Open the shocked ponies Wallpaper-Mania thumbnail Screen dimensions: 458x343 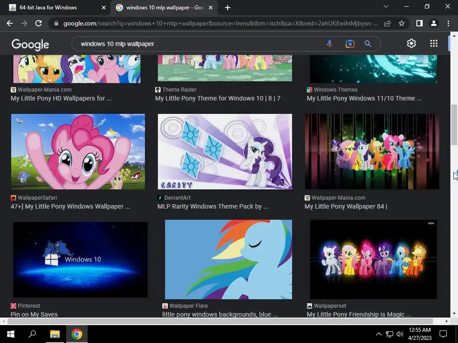(x=77, y=69)
